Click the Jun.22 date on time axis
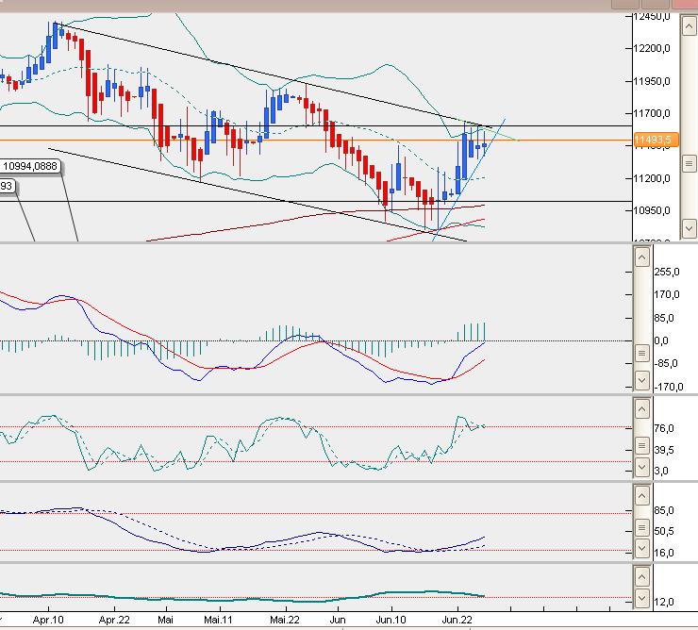The width and height of the screenshot is (698, 630). (x=457, y=620)
